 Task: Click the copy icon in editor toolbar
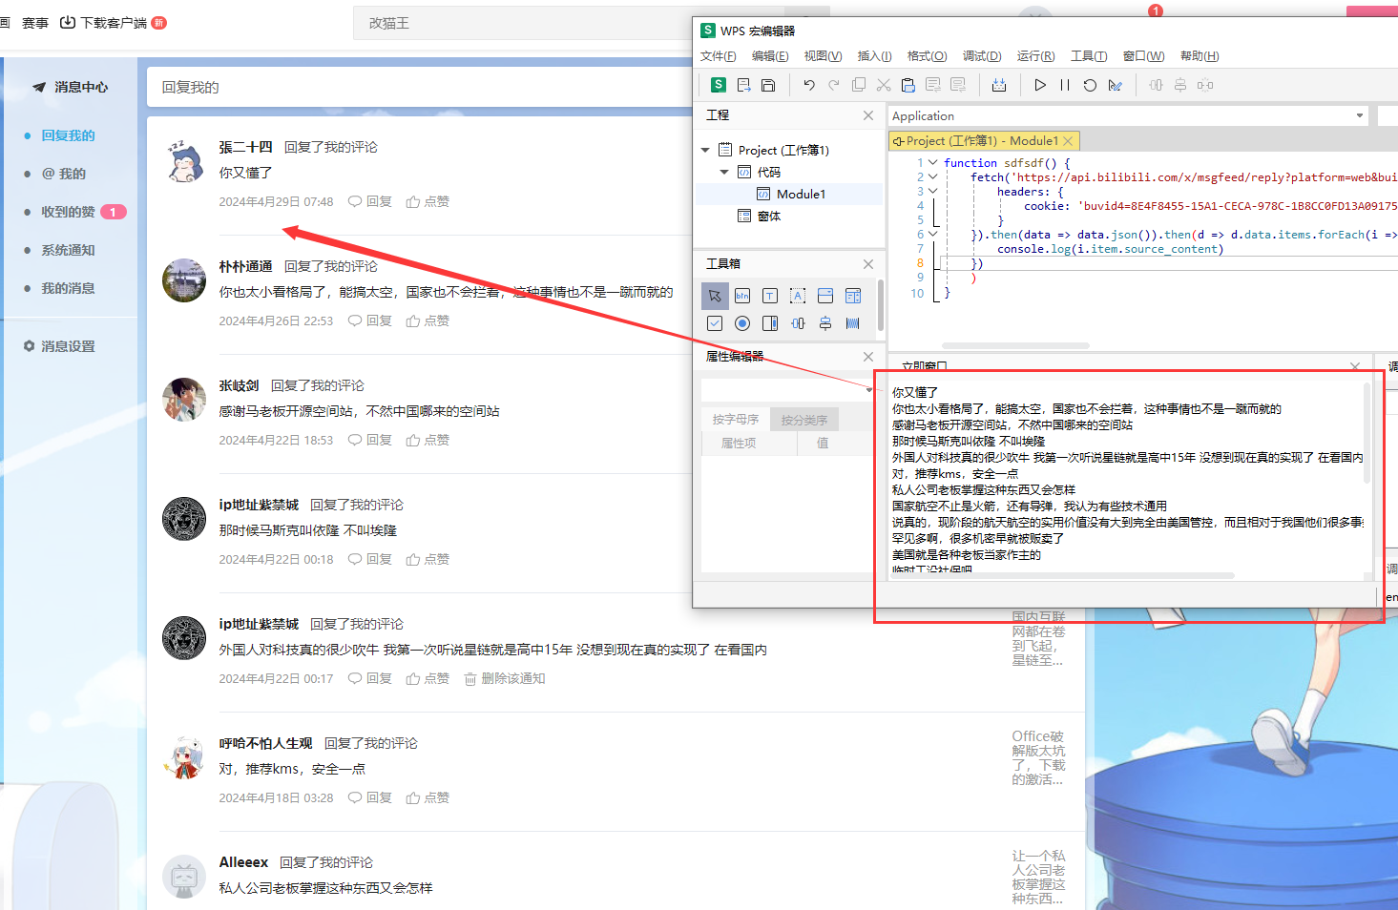pos(859,85)
